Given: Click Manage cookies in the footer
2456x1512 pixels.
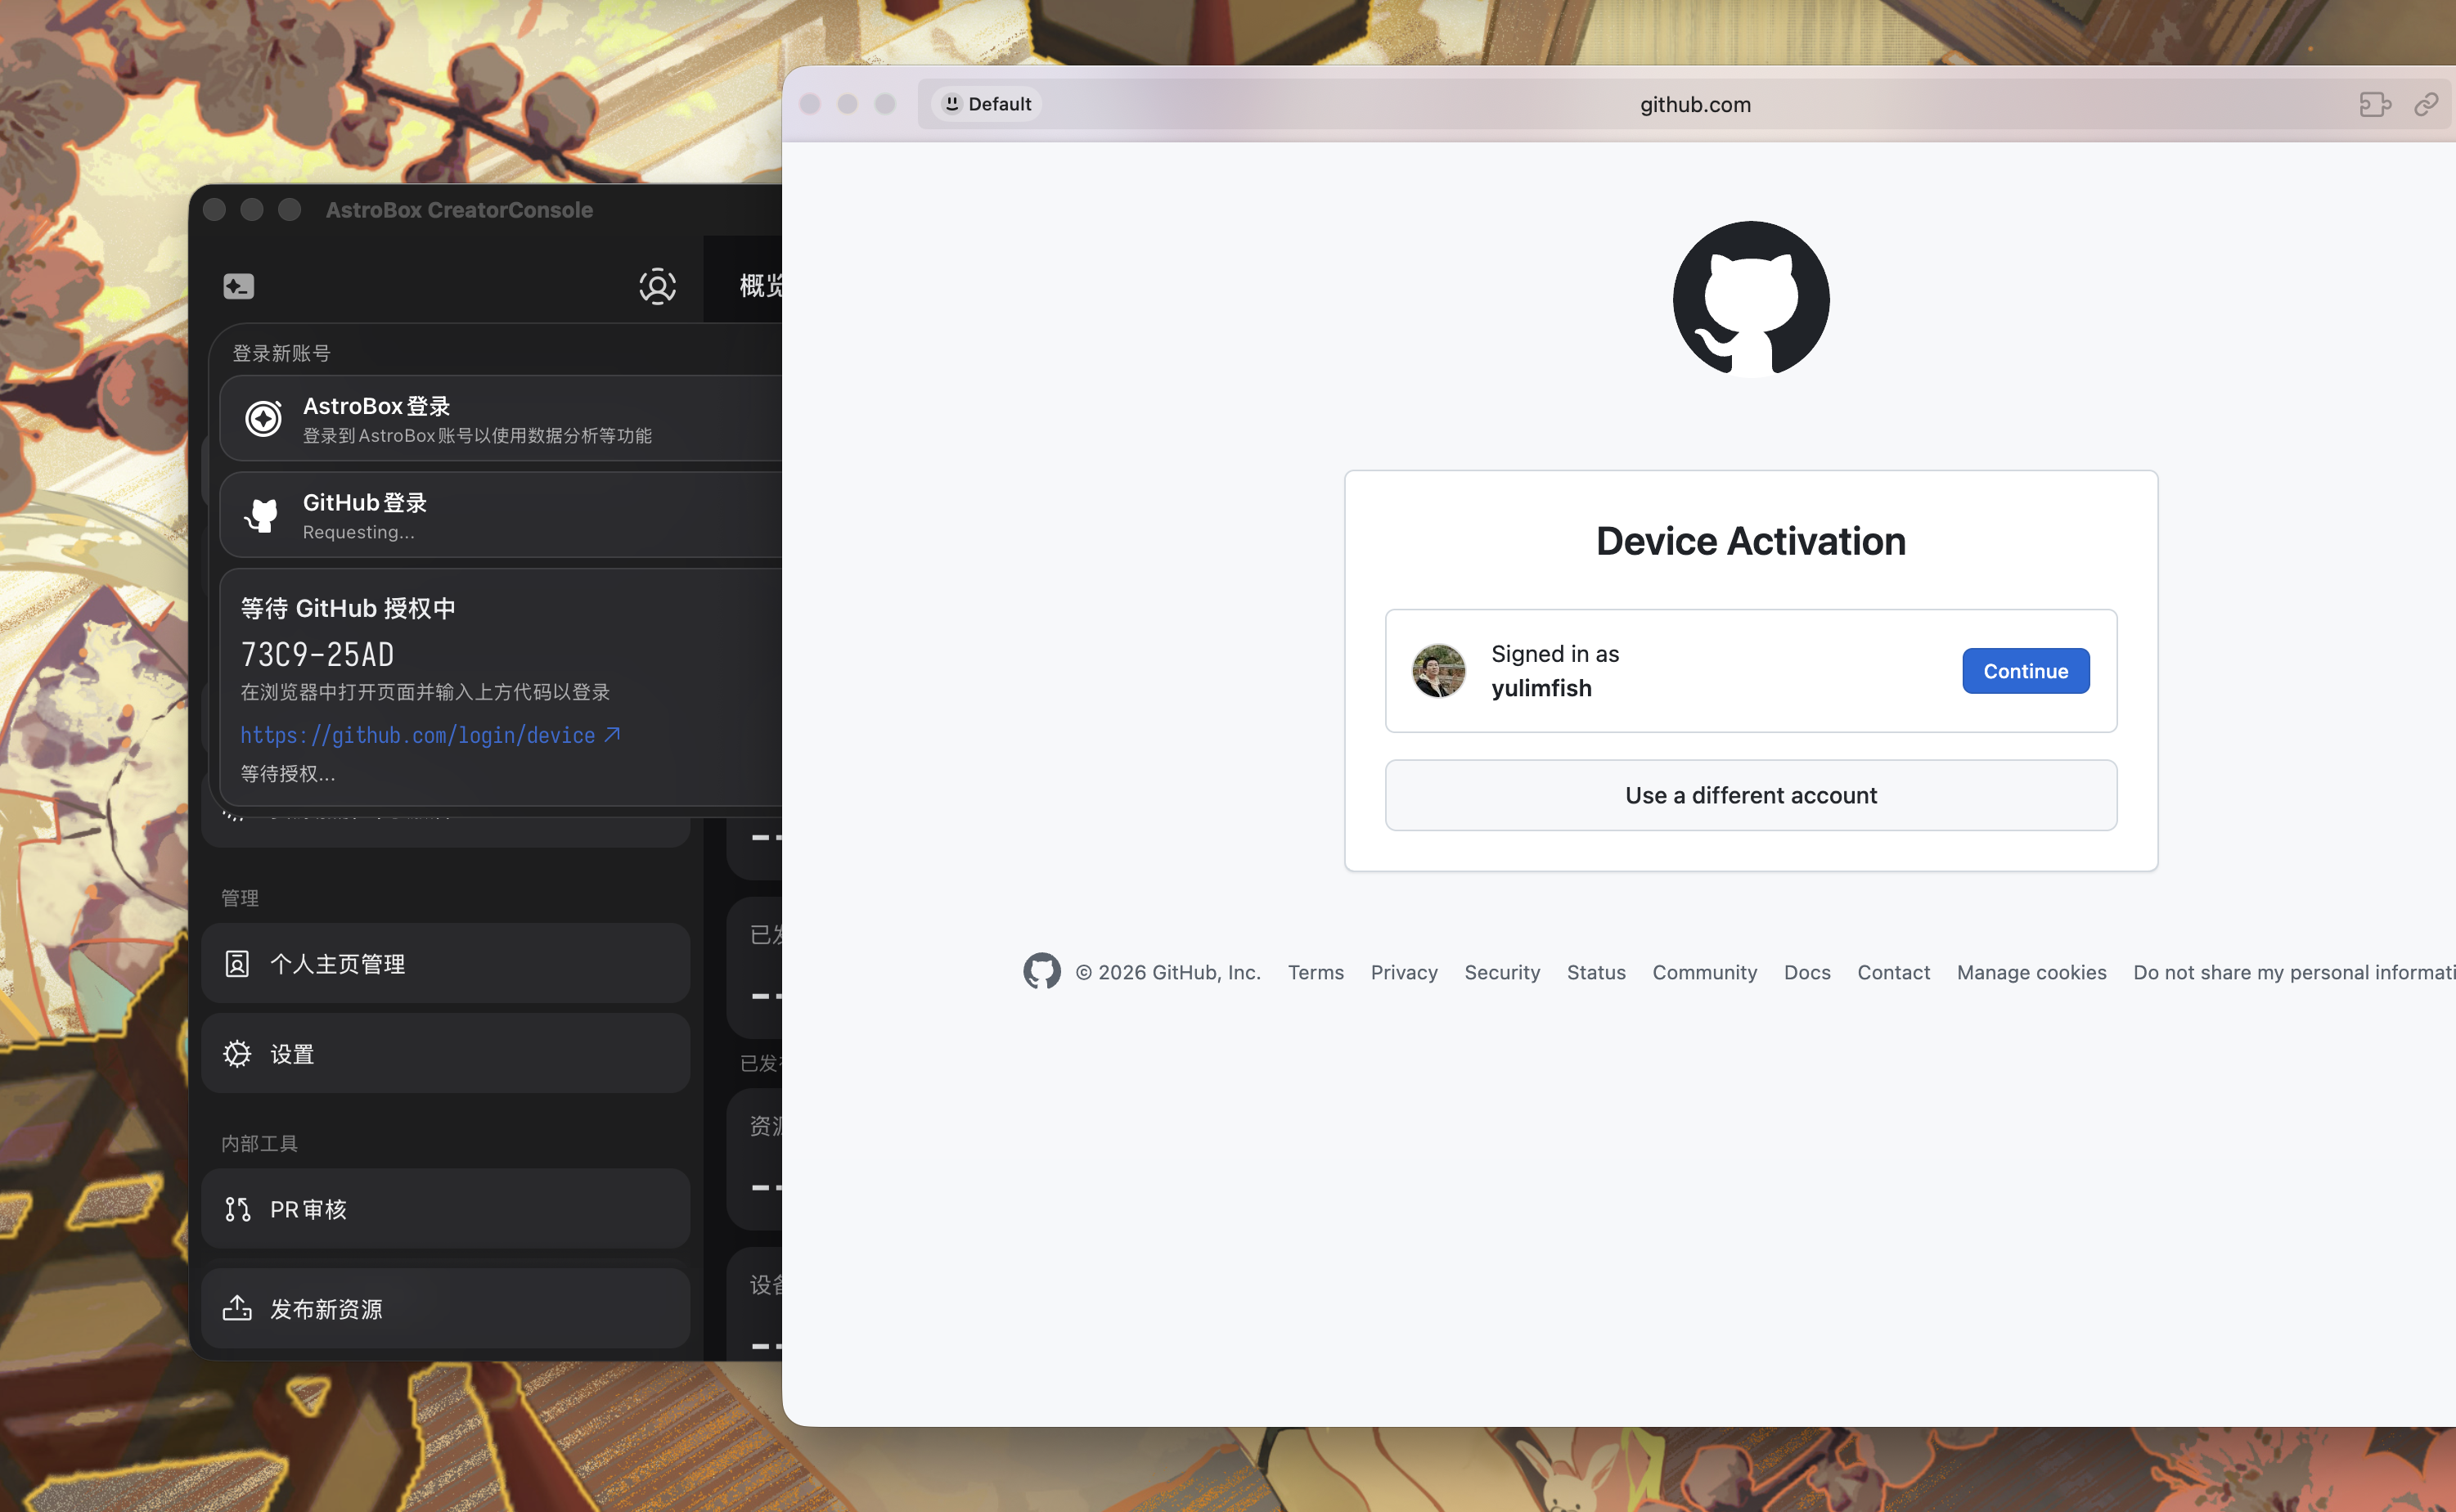Looking at the screenshot, I should pyautogui.click(x=2031, y=973).
